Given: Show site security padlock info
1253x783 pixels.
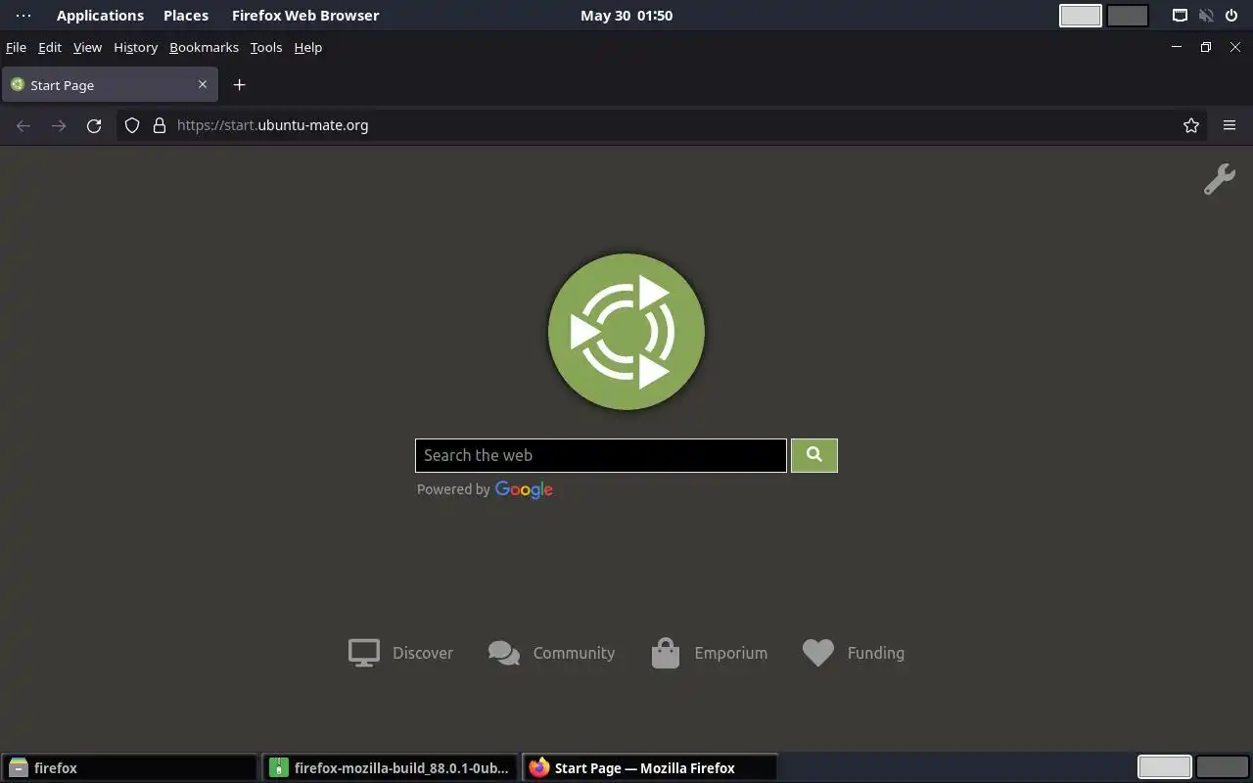Looking at the screenshot, I should pos(160,125).
